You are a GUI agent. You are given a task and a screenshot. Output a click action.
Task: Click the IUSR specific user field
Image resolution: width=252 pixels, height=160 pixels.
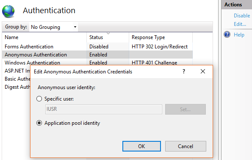point(104,109)
